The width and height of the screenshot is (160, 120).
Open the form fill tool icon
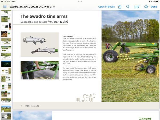click(x=137, y=7)
